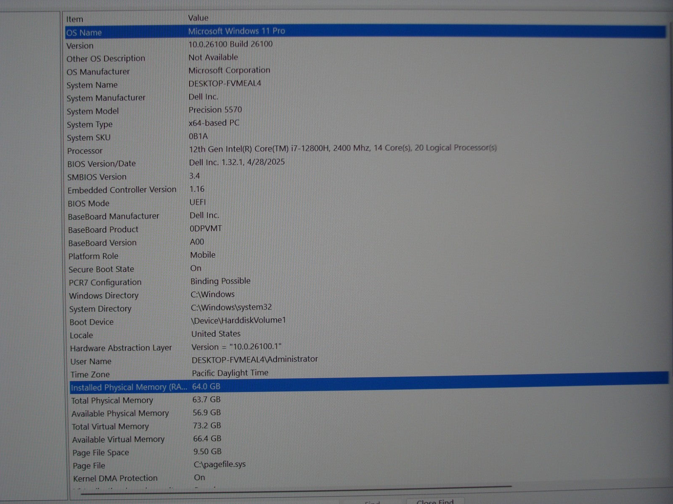Select the Secure Boot State row
The width and height of the screenshot is (673, 504).
point(101,269)
